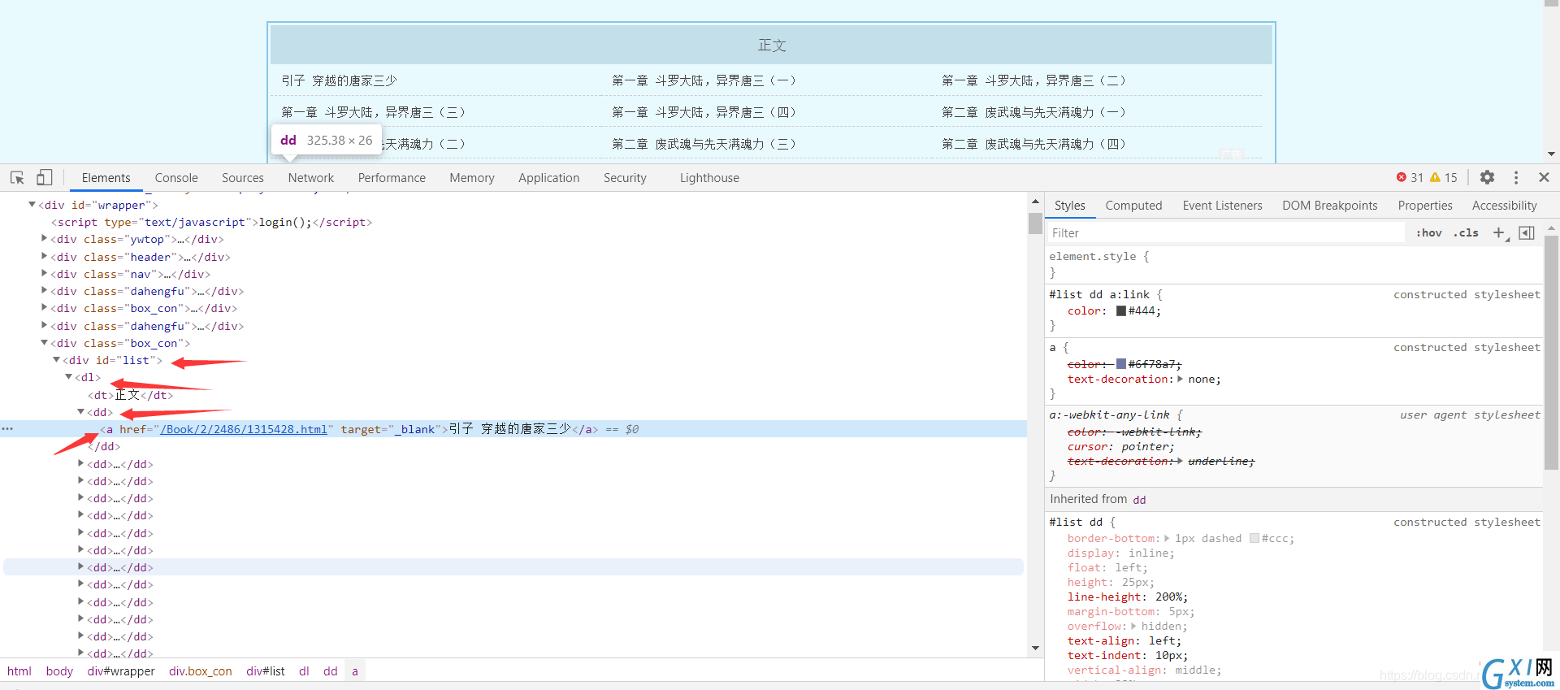Open the /Book/2/2486/1315428.html href link
The height and width of the screenshot is (690, 1560).
point(244,429)
